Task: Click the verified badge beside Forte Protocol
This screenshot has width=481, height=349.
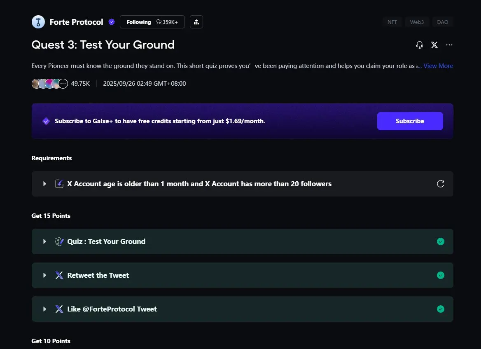Action: (x=112, y=22)
